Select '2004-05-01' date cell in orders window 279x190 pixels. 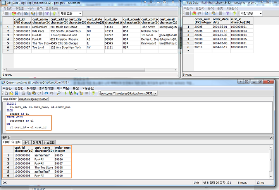point(221,27)
